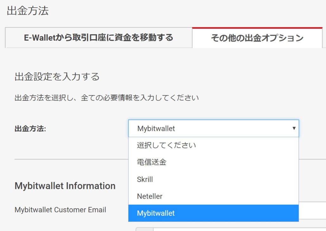
Task: Click the 出金方法 page heading
Action: [28, 10]
